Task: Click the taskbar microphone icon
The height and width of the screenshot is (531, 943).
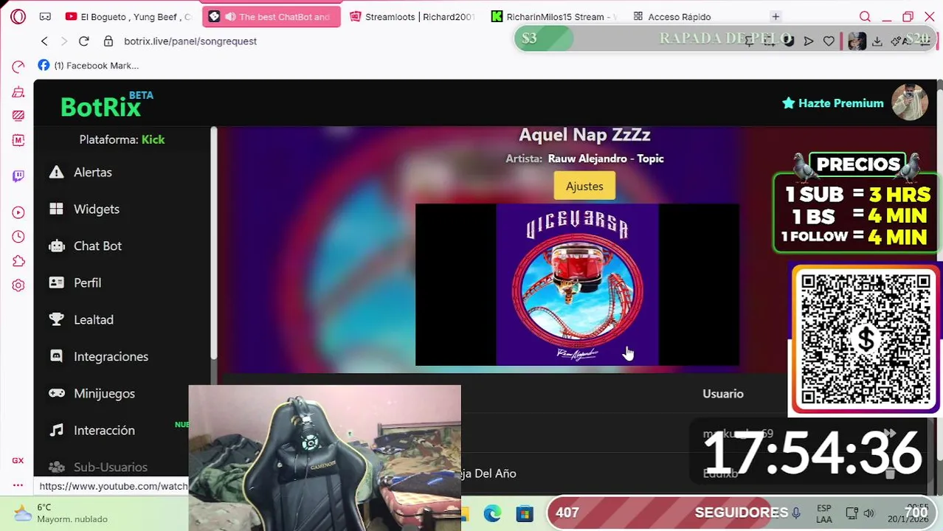Action: coord(796,513)
